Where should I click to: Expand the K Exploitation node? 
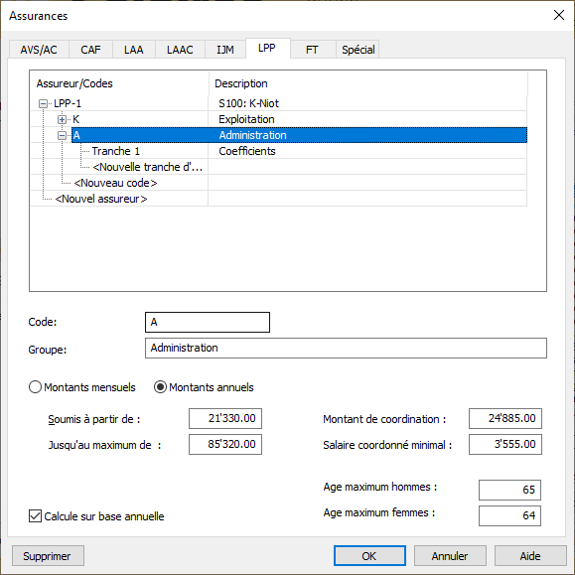[x=62, y=119]
